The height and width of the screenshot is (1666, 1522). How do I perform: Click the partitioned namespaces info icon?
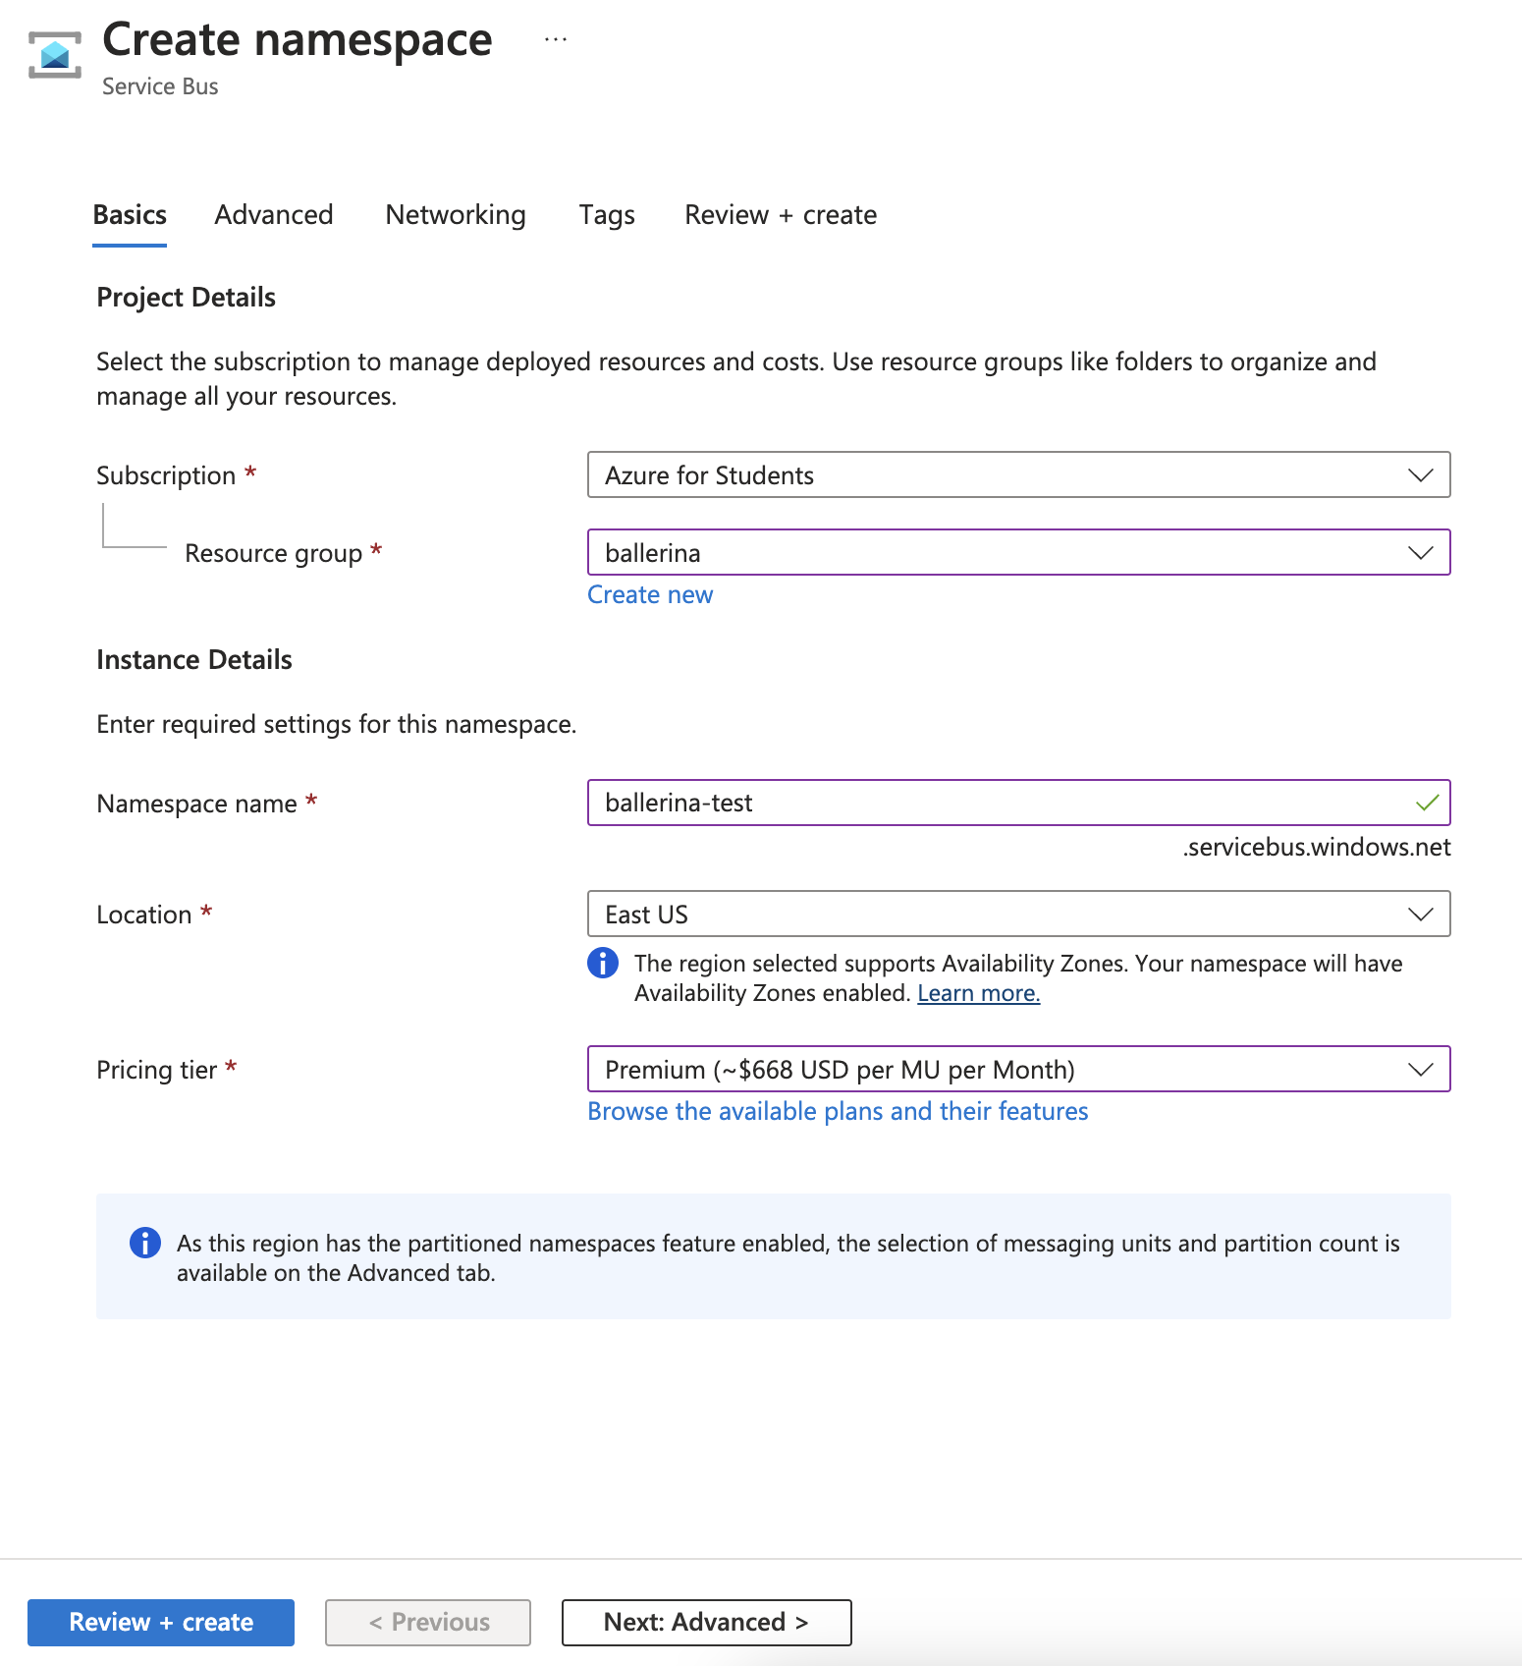145,1243
